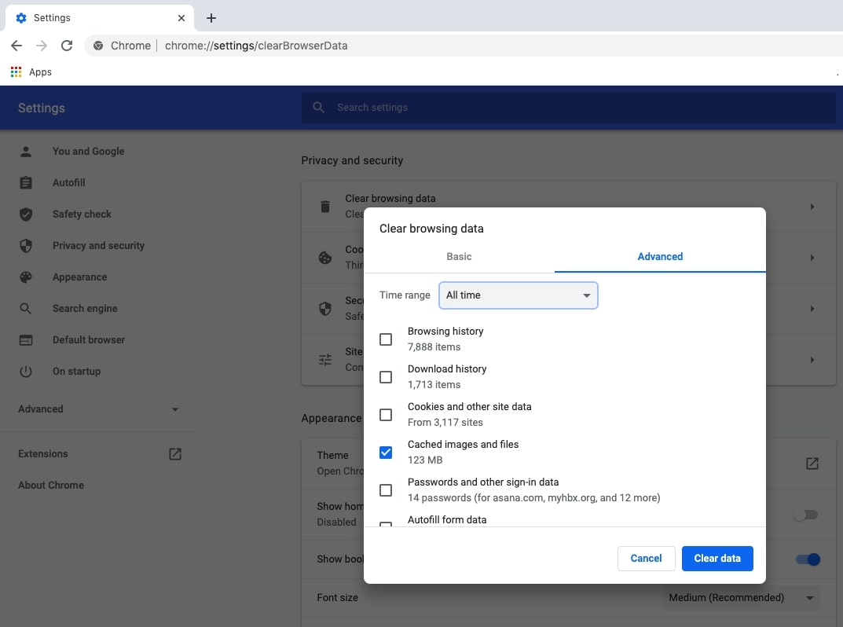Click the Clear data button
Viewport: 843px width, 627px height.
point(717,559)
